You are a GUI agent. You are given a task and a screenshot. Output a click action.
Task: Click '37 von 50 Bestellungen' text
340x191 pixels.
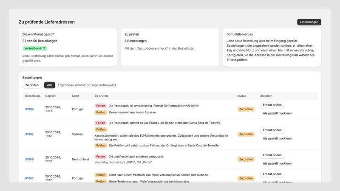tap(40, 41)
